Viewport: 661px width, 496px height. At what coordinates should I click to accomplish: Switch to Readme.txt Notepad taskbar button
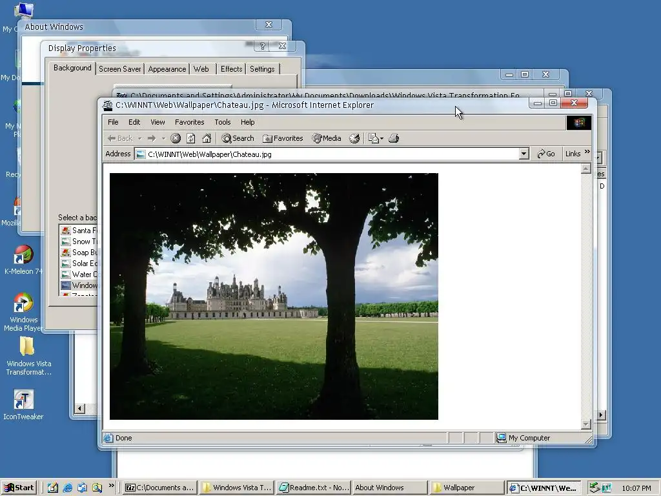tap(314, 488)
